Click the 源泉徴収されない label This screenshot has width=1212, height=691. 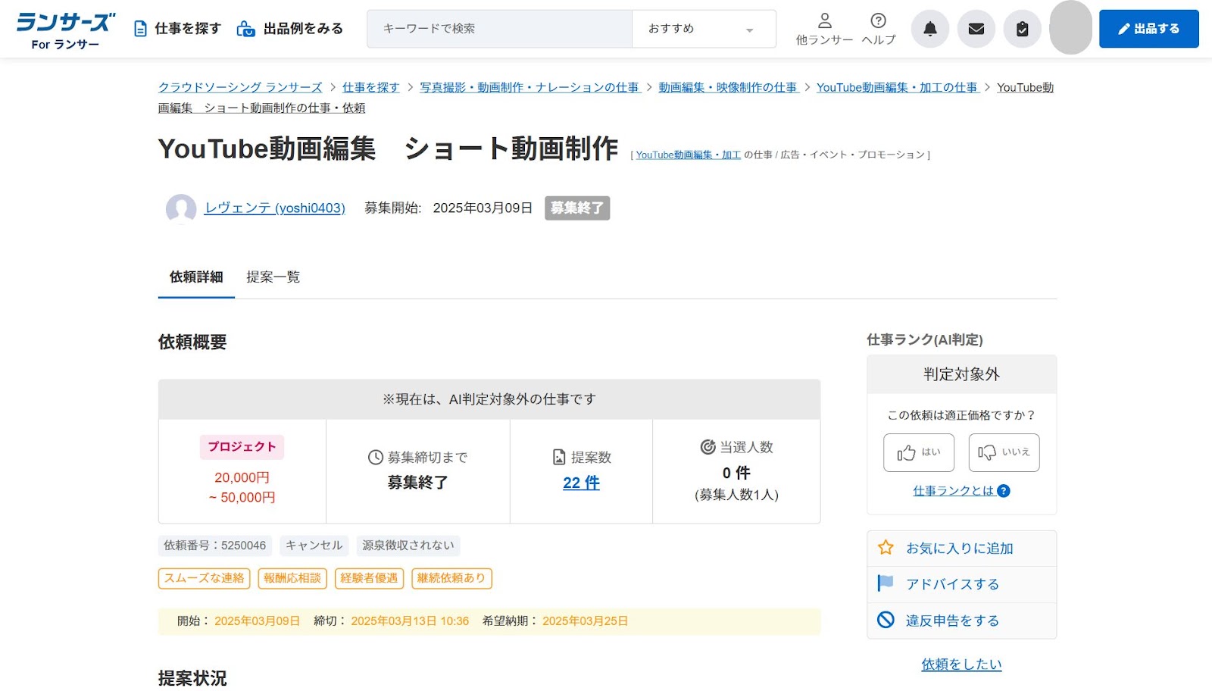[x=408, y=546]
